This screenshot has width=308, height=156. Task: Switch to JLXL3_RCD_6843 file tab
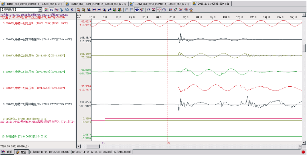coord(160,4)
